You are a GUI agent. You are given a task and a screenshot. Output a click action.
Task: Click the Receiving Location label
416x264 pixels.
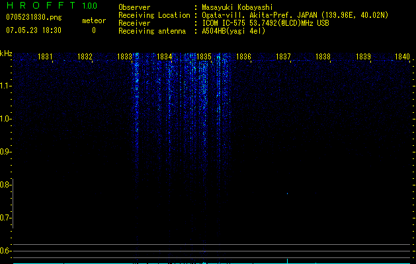(x=154, y=15)
